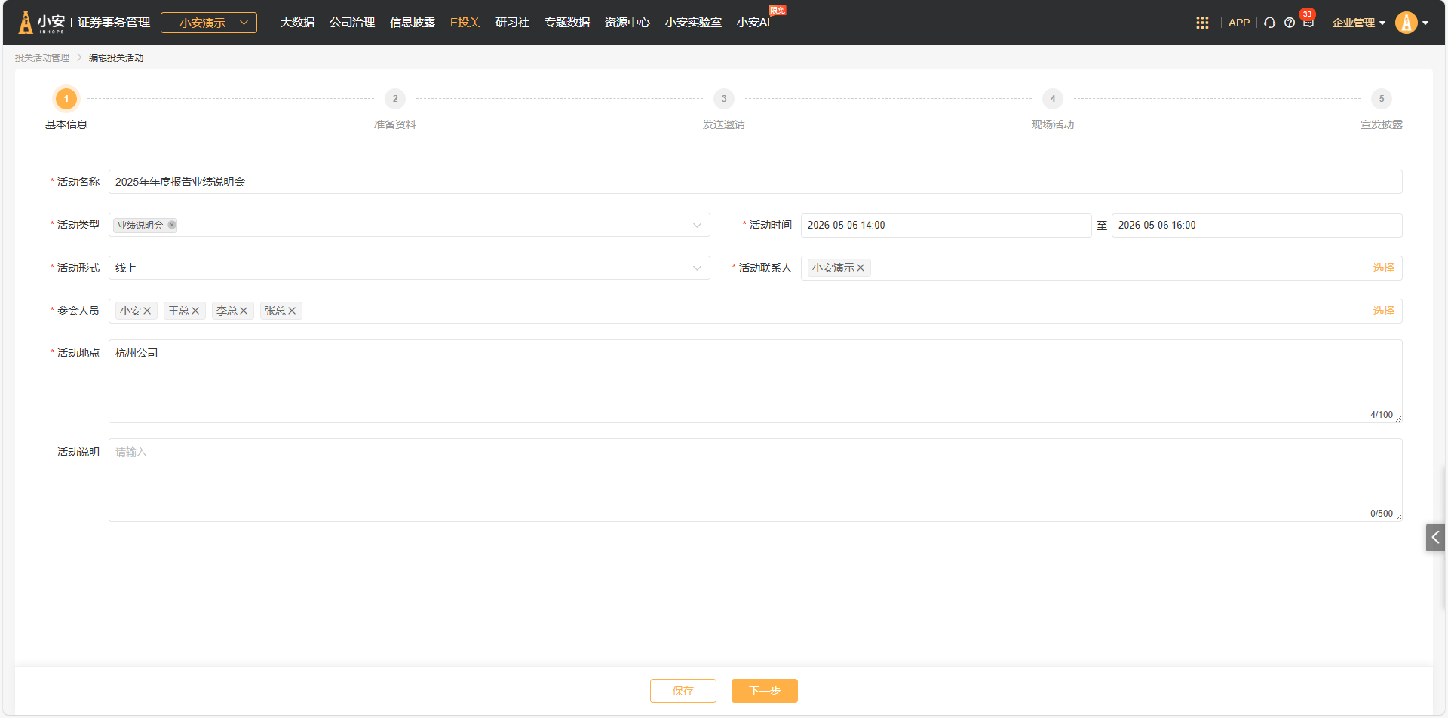
Task: Open the 专题数据 menu
Action: click(x=567, y=23)
